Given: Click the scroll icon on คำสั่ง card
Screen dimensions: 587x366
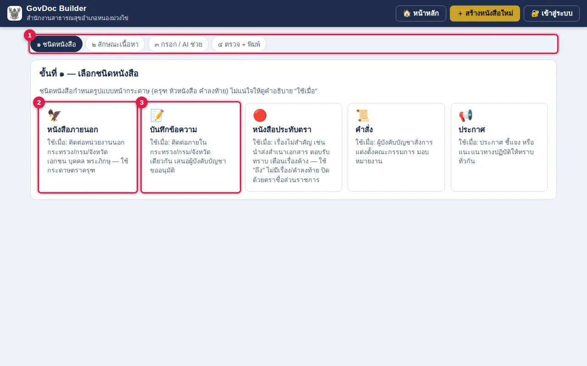Looking at the screenshot, I should coord(362,115).
